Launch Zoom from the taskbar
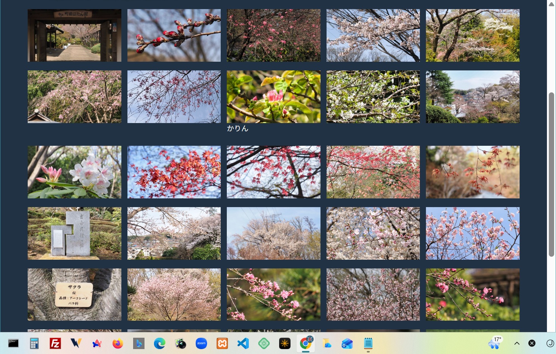 (x=201, y=343)
